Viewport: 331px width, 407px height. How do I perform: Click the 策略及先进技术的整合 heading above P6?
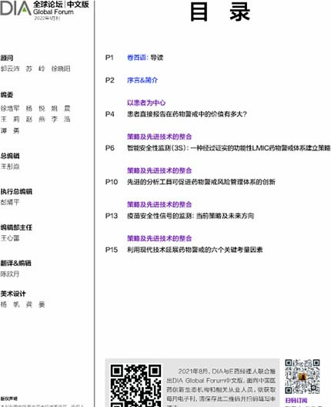point(159,136)
